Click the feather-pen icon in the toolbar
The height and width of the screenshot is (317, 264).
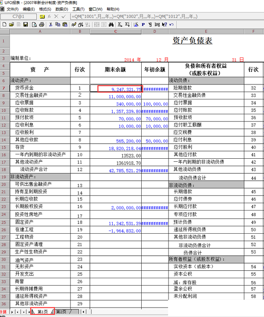point(73,24)
